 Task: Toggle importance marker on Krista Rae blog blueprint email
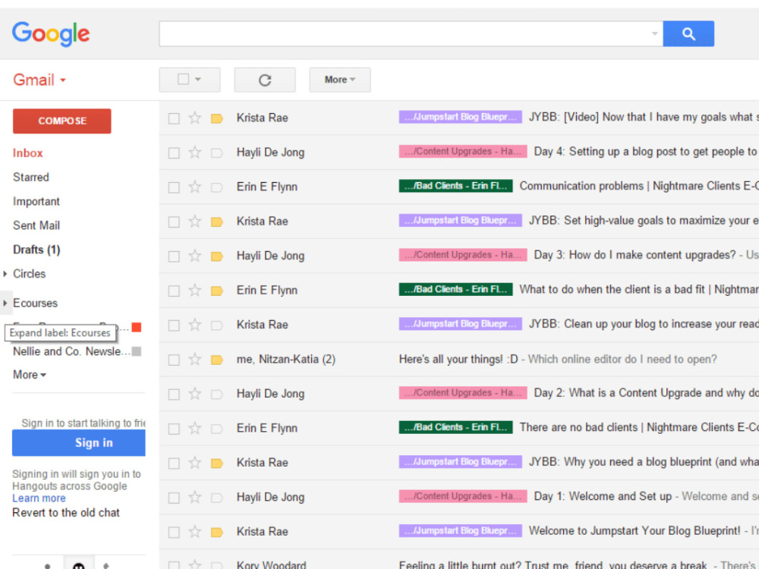(217, 463)
